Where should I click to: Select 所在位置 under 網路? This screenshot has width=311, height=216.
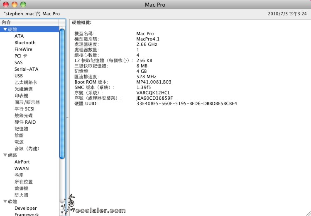[24, 182]
